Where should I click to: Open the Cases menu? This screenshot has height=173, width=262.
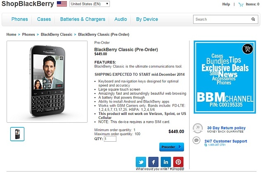tap(44, 19)
